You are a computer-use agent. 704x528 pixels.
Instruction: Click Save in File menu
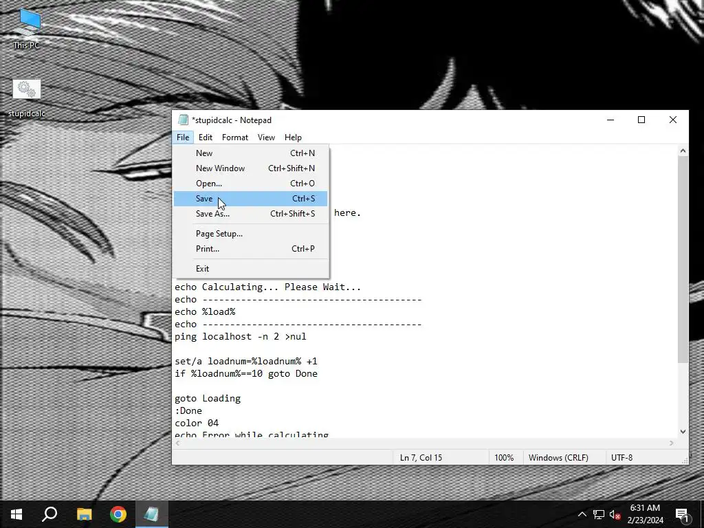tap(250, 199)
